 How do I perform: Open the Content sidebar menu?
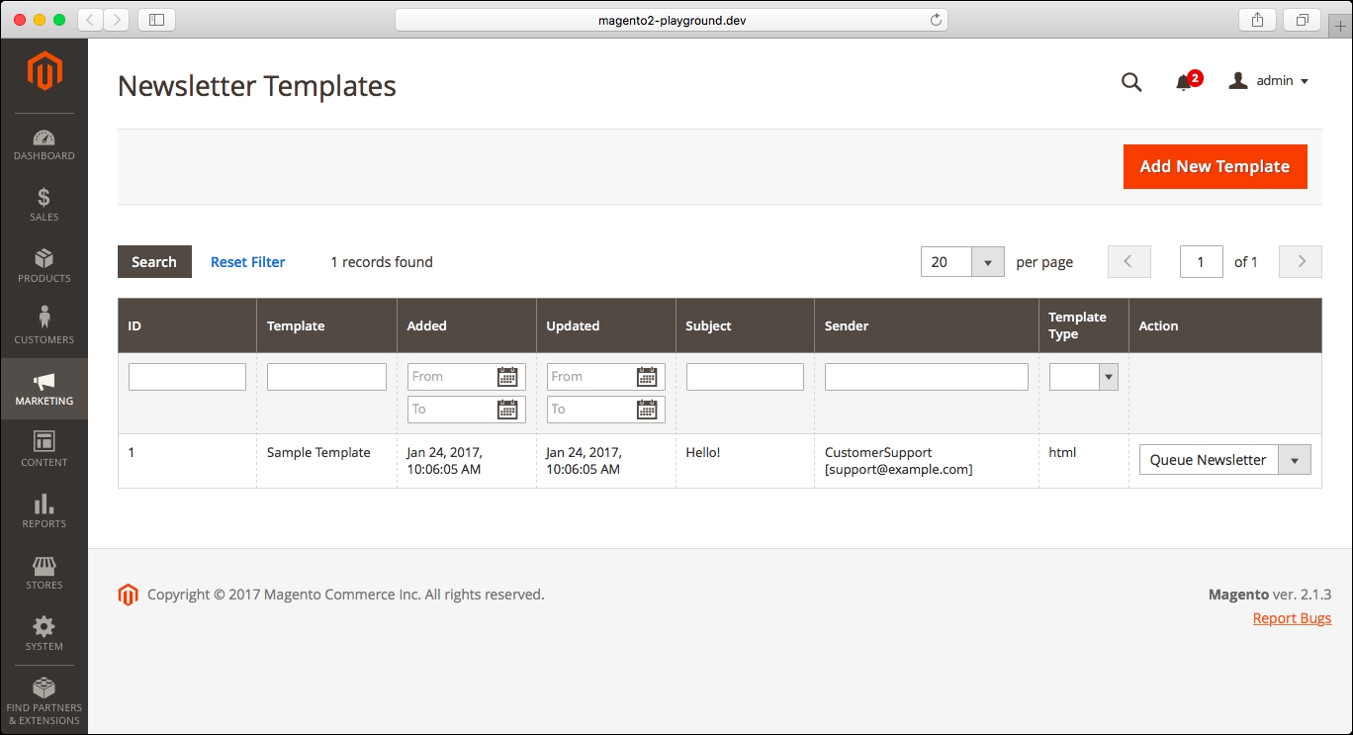point(44,450)
